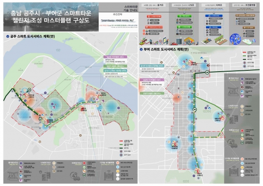The image size is (263, 186).
Task: Click the title 충남 공주시 · 부여군 스마트타운
Action: (x=51, y=13)
